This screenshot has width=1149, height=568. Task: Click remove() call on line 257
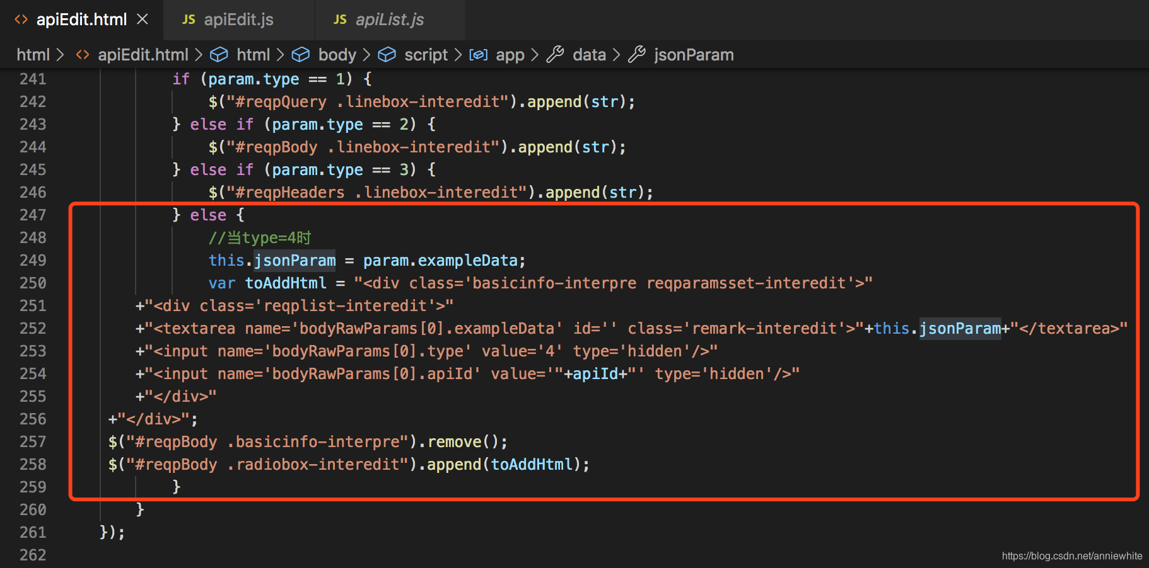coord(464,441)
